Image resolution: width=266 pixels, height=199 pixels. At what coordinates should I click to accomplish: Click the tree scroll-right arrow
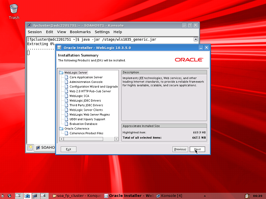(116, 139)
